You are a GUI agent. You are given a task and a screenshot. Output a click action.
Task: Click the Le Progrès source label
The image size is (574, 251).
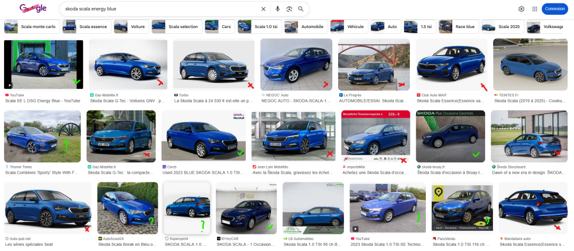pyautogui.click(x=351, y=95)
